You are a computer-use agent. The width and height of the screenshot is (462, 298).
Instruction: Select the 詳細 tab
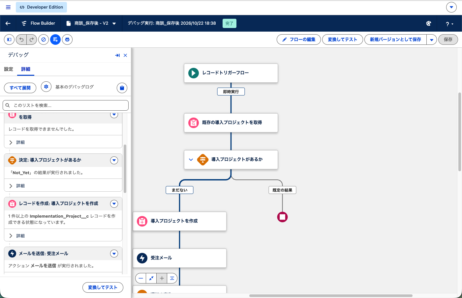point(26,69)
